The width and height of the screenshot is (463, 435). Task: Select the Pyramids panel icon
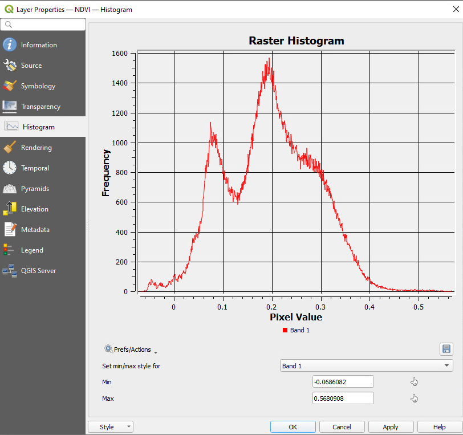(x=11, y=188)
